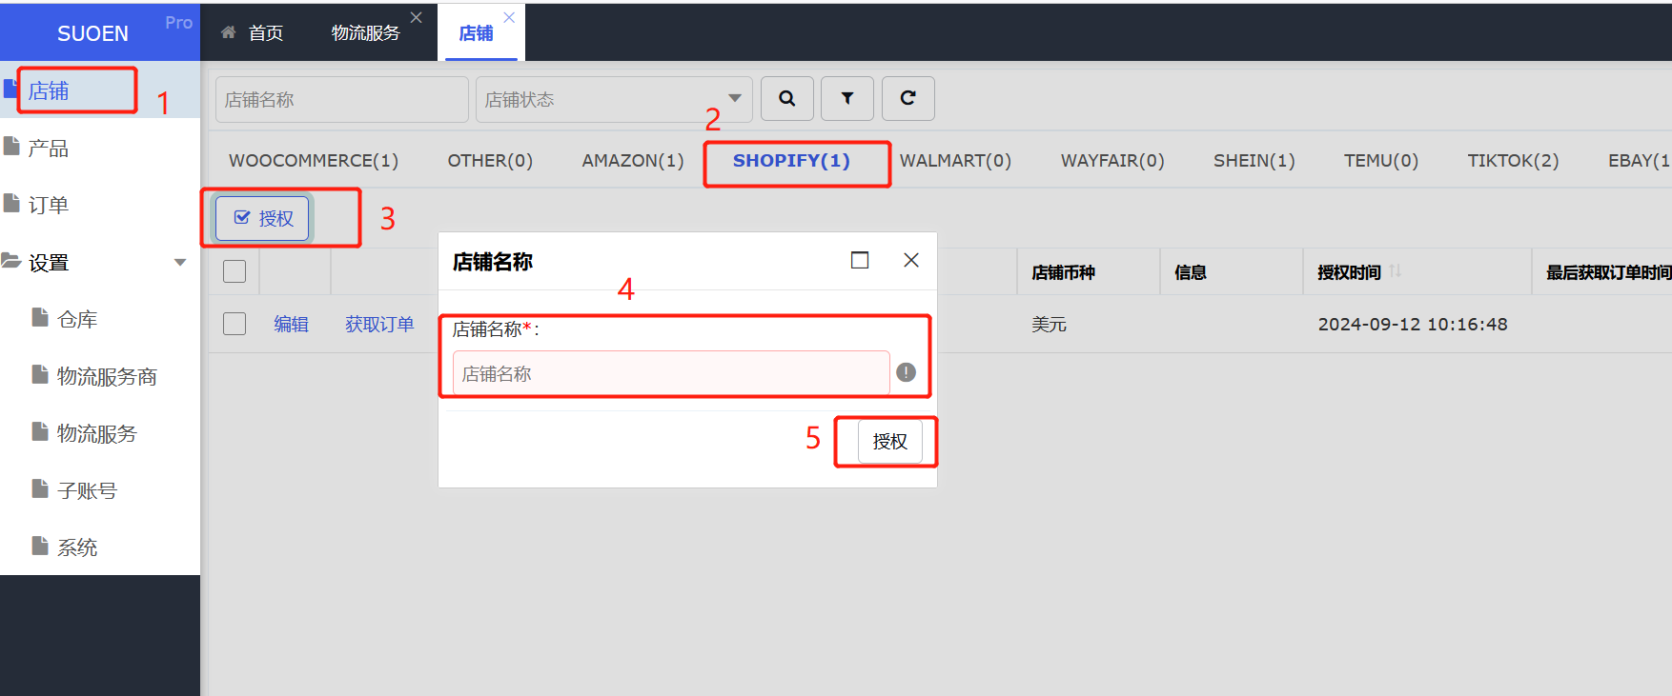This screenshot has width=1672, height=696.
Task: Tick the checkbox in the 编辑 row
Action: coord(234,324)
